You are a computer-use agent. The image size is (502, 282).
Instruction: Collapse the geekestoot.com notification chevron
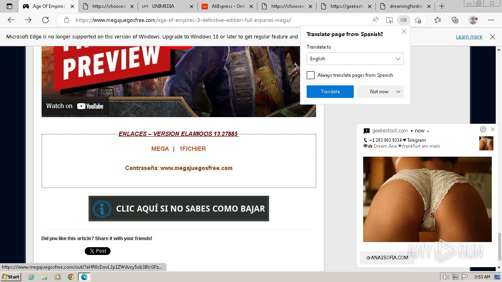tap(428, 131)
